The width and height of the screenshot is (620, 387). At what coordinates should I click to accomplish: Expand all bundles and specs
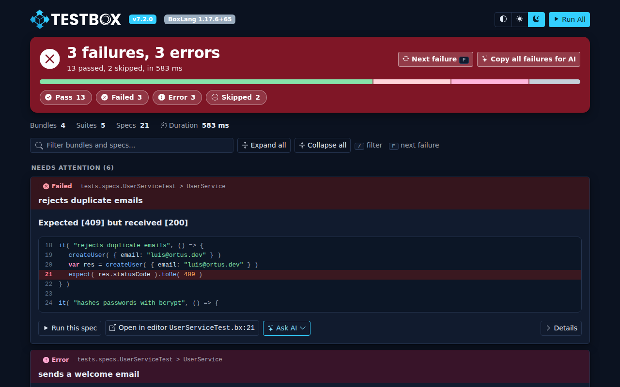pyautogui.click(x=264, y=145)
